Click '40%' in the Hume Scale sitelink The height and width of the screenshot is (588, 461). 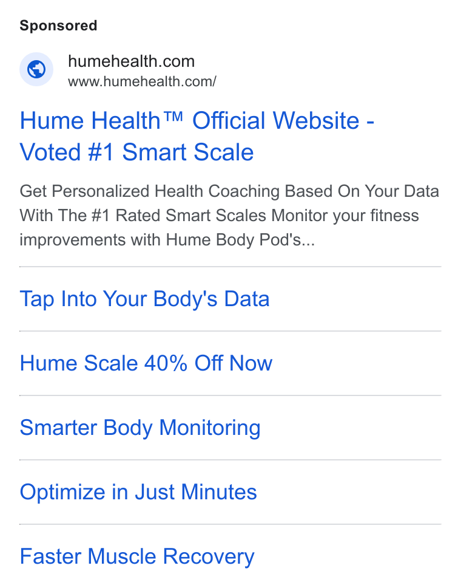(x=166, y=363)
